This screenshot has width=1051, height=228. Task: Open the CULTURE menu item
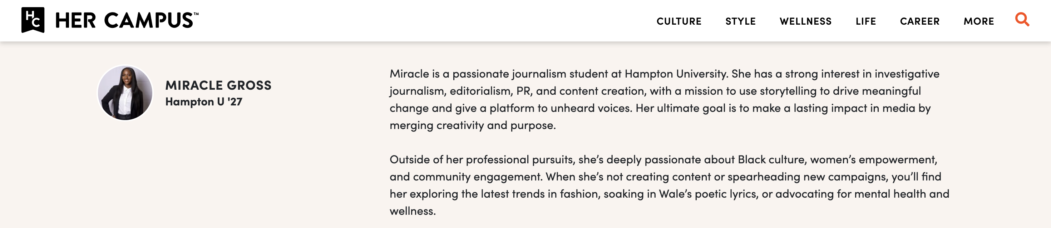(x=679, y=21)
